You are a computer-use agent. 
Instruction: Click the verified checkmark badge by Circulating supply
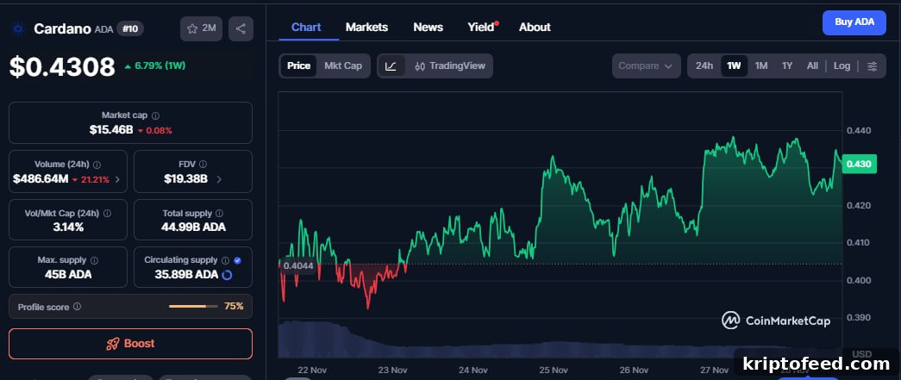point(237,260)
